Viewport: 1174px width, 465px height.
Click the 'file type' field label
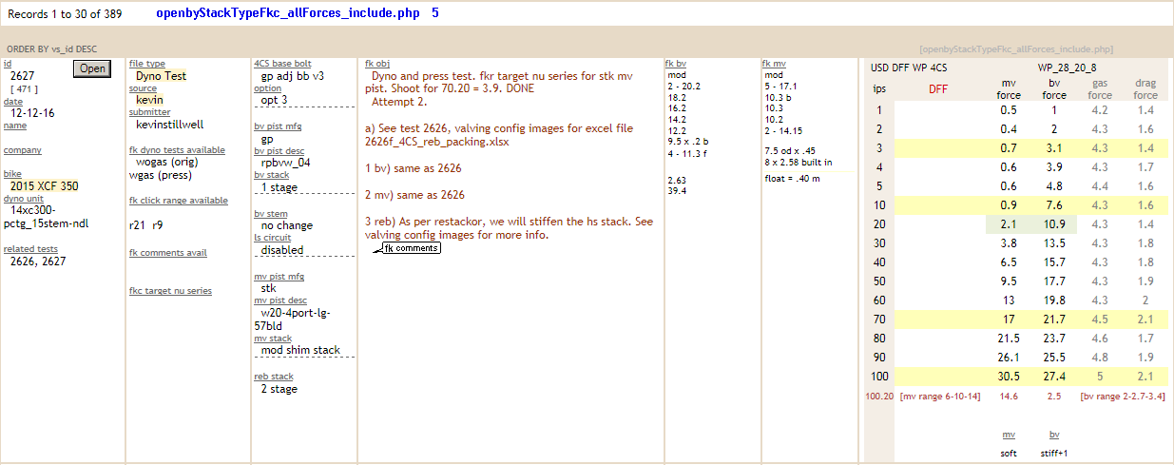[x=146, y=64]
